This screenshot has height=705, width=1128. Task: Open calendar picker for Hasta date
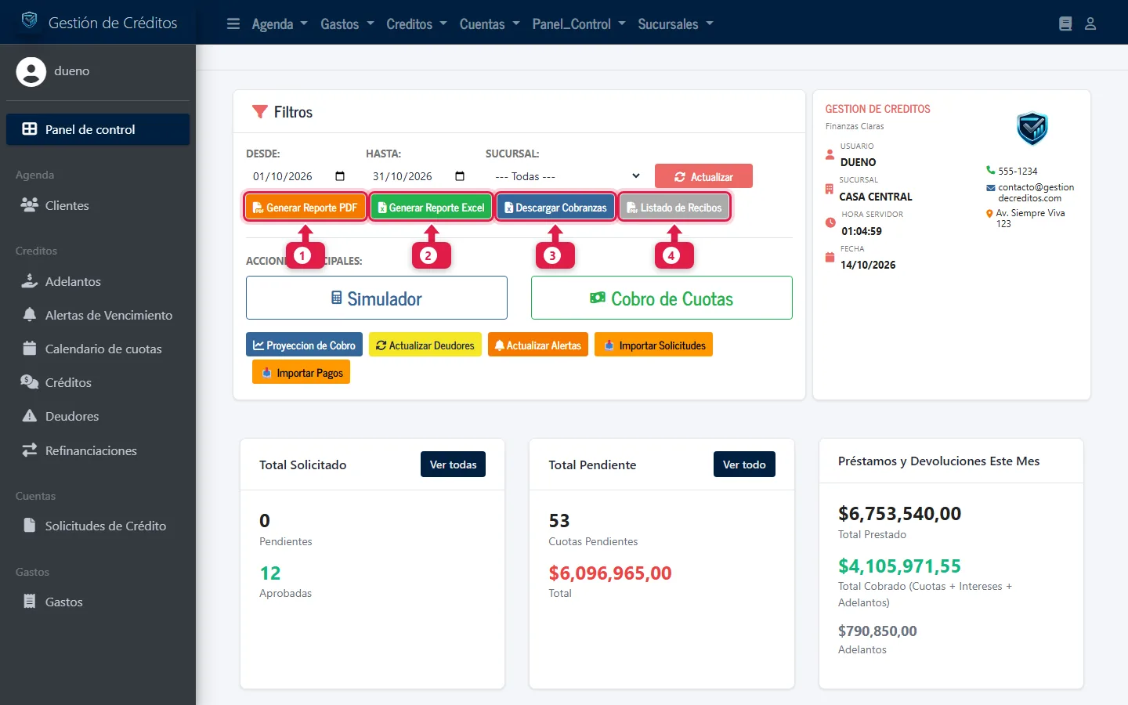pos(460,176)
